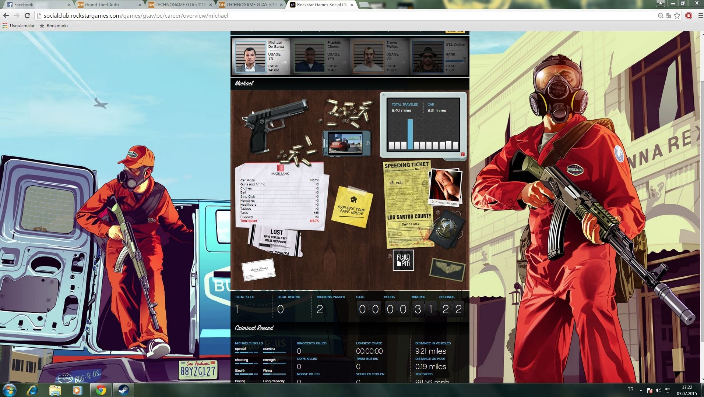
Task: Select the GTA Online character card
Action: tap(439, 57)
